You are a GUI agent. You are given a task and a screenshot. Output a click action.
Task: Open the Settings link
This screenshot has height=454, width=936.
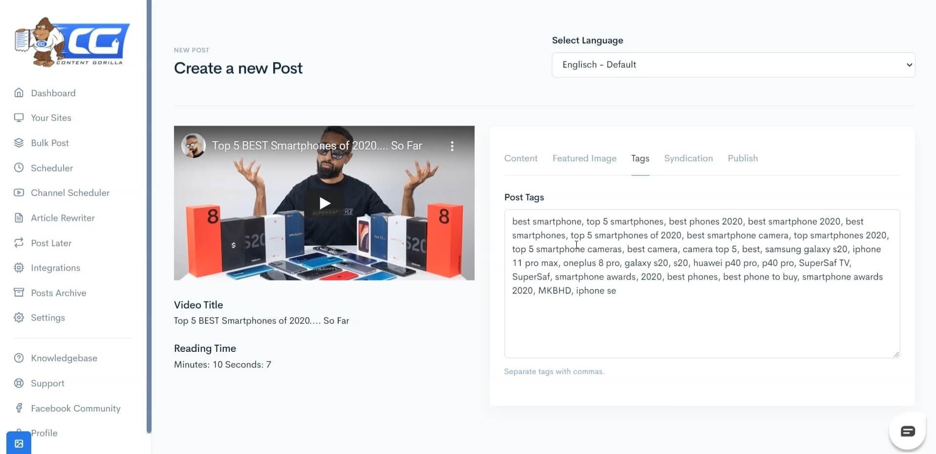pyautogui.click(x=48, y=318)
